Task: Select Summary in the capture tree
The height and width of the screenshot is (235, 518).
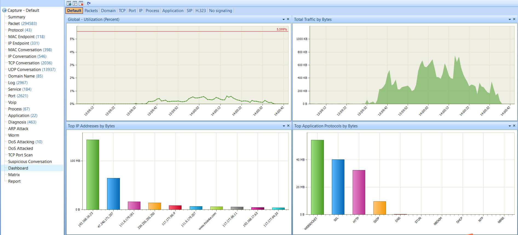Action: [17, 17]
